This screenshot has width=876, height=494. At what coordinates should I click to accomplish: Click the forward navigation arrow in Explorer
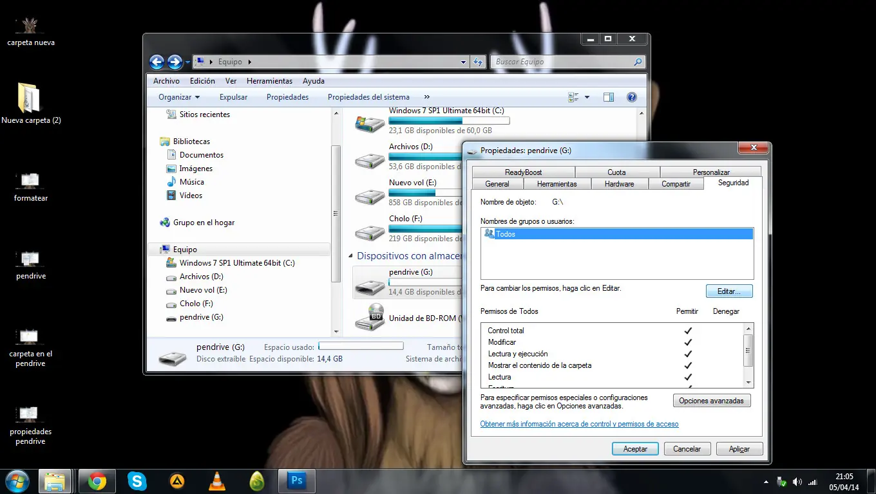(x=175, y=62)
